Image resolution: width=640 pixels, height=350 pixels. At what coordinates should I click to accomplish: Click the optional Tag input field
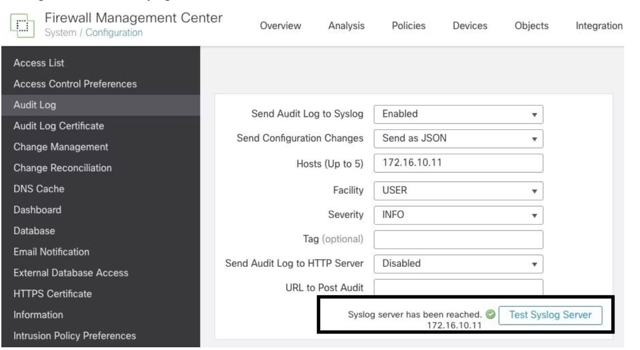tap(458, 239)
